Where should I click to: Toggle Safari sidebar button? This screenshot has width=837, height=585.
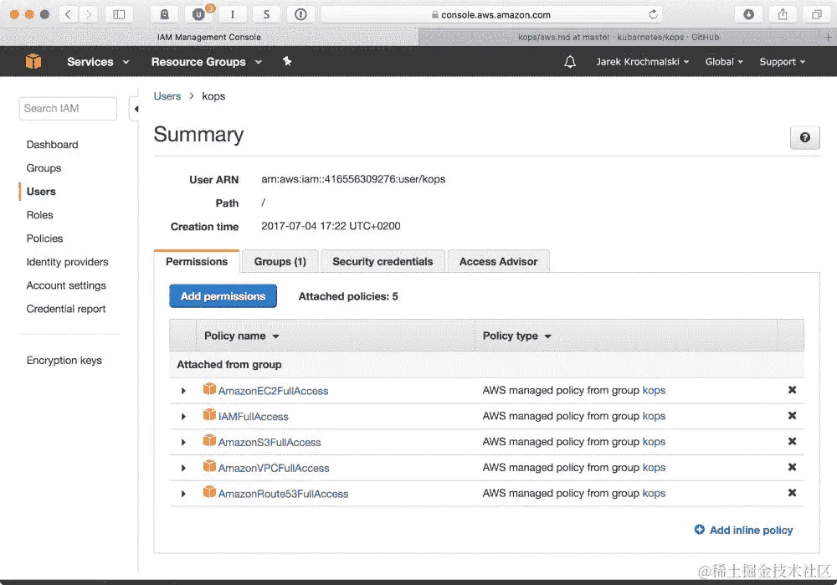coord(119,14)
